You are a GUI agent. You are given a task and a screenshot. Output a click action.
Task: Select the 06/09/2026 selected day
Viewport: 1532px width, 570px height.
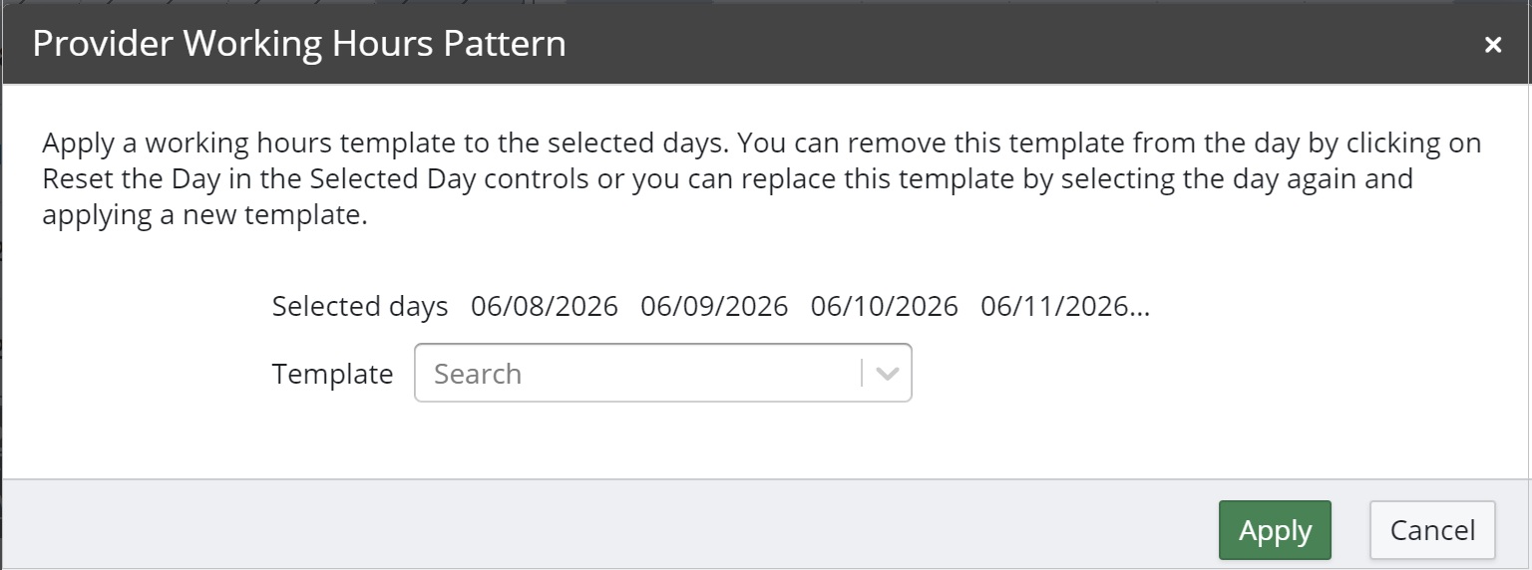[x=714, y=307]
